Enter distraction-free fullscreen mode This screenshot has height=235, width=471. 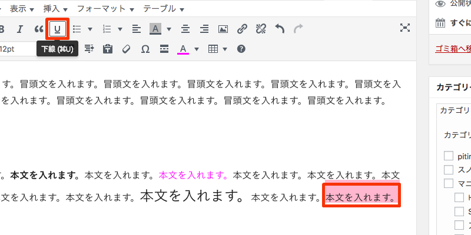point(405,28)
